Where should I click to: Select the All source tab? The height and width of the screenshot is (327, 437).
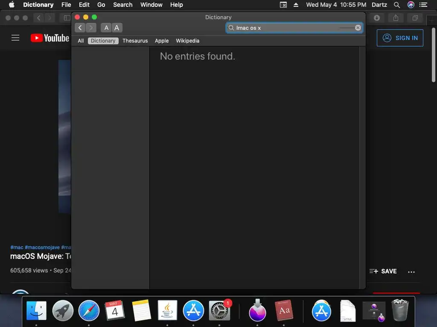tap(81, 41)
